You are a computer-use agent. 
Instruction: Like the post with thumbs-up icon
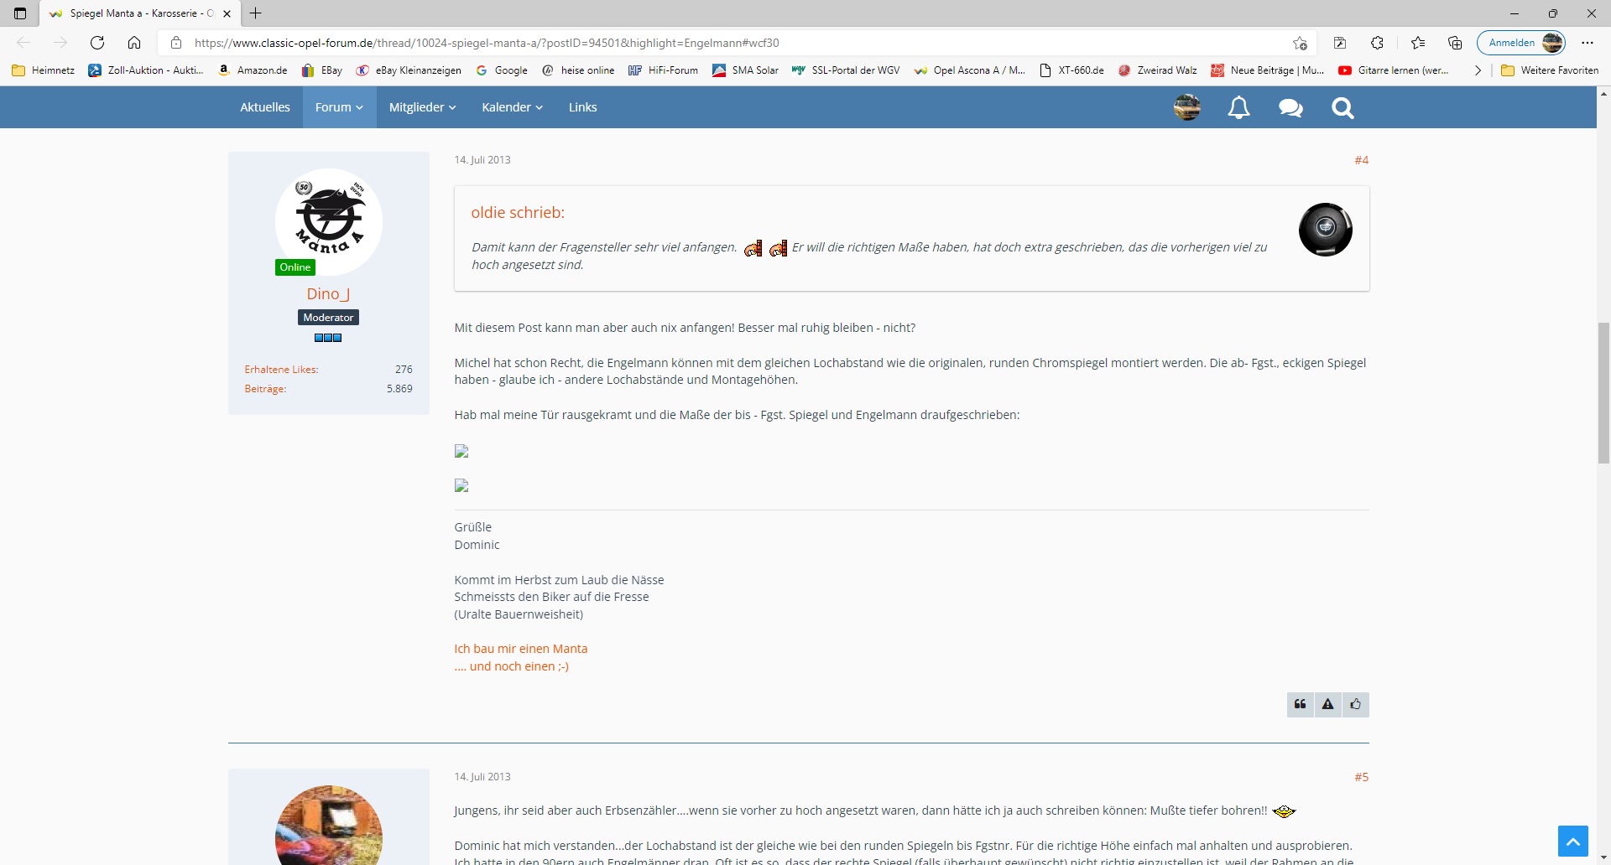pos(1356,705)
